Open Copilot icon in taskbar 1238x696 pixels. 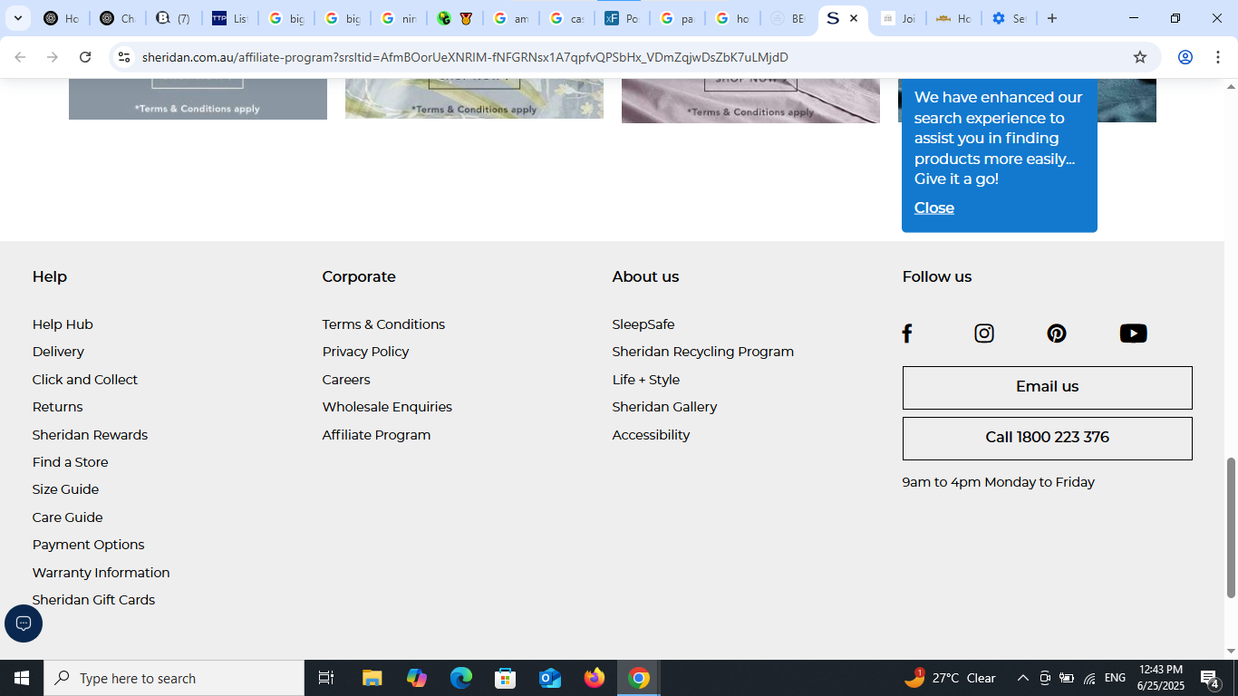tap(417, 678)
